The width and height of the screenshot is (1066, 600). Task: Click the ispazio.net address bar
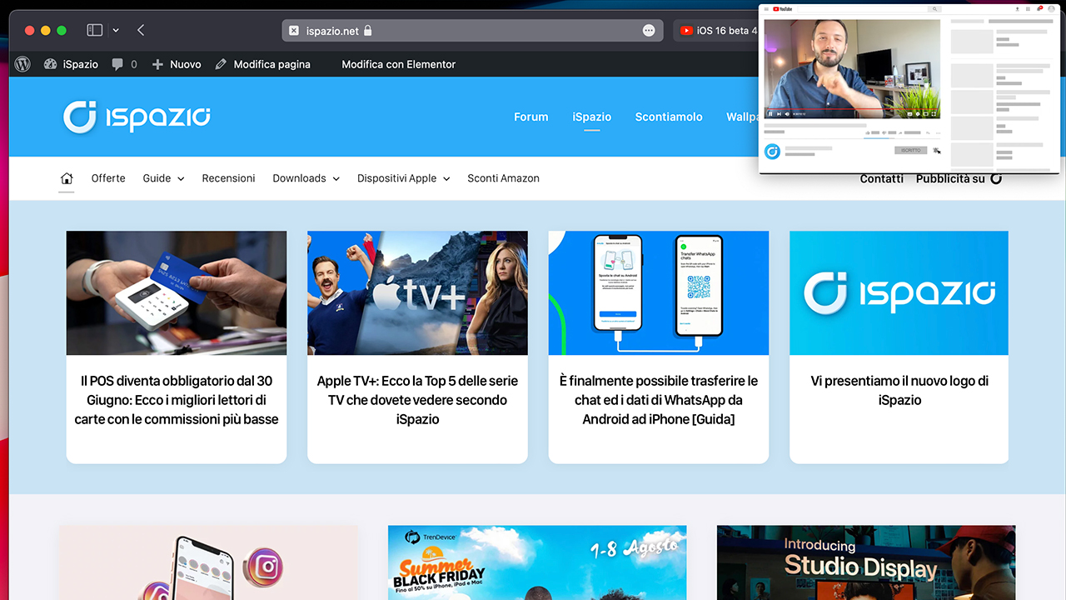tap(473, 31)
